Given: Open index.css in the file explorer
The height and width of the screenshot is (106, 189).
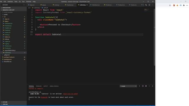Looking at the screenshot, I should [x=7, y=37].
